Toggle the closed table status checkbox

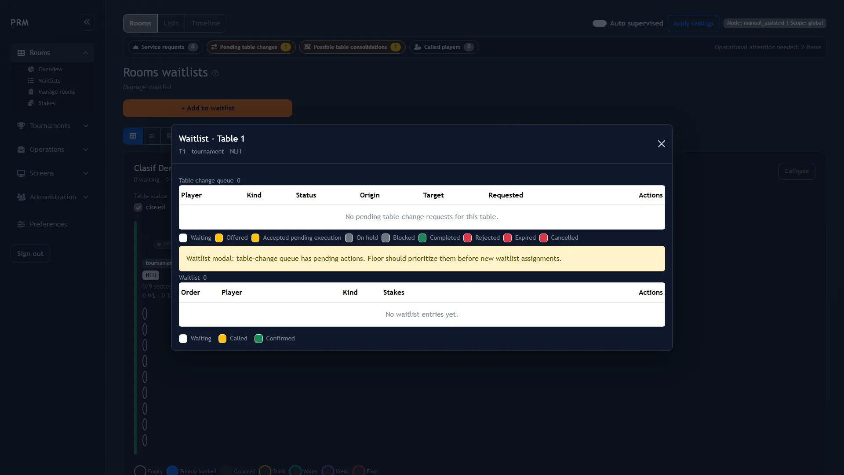pos(138,207)
